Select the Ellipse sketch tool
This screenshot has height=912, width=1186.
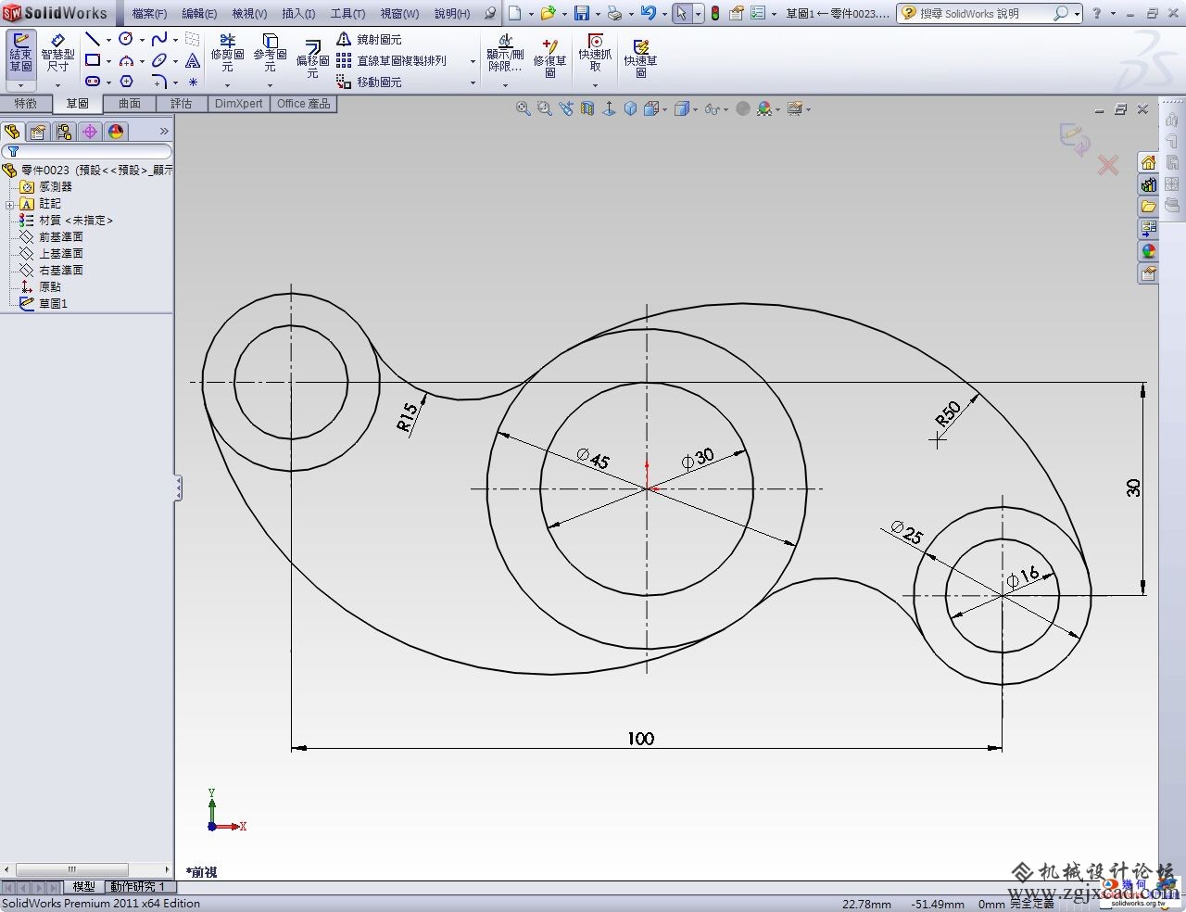click(x=159, y=60)
